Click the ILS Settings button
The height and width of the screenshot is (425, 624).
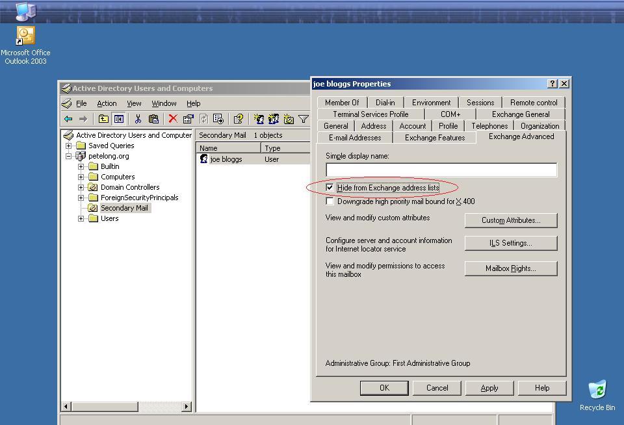click(x=511, y=243)
